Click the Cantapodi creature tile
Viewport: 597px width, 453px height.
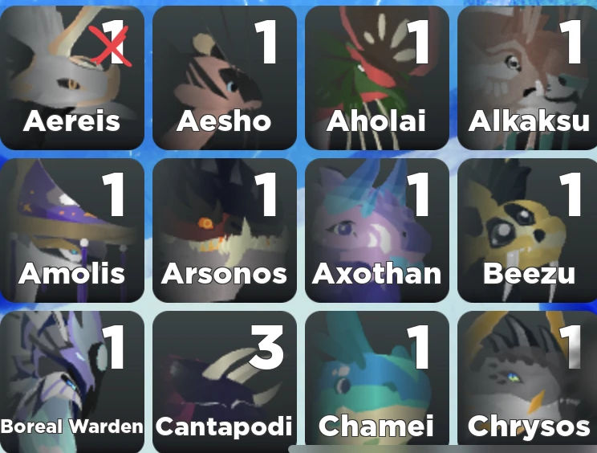tap(224, 382)
